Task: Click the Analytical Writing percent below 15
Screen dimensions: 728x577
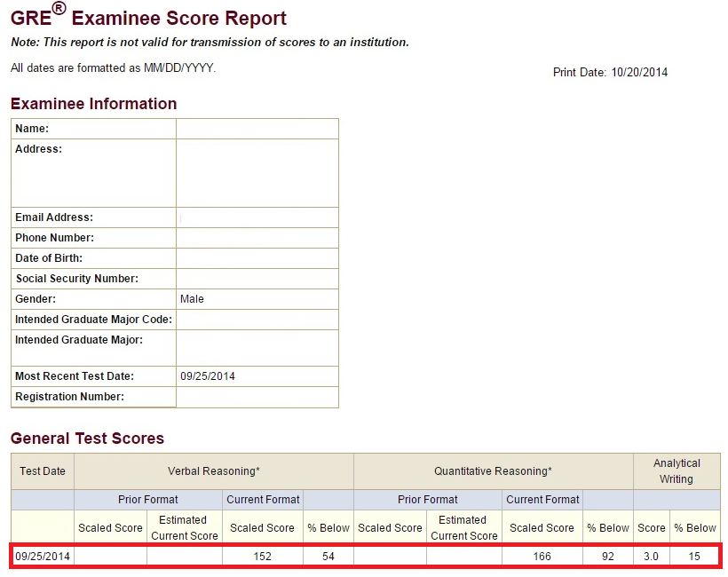Action: 694,556
